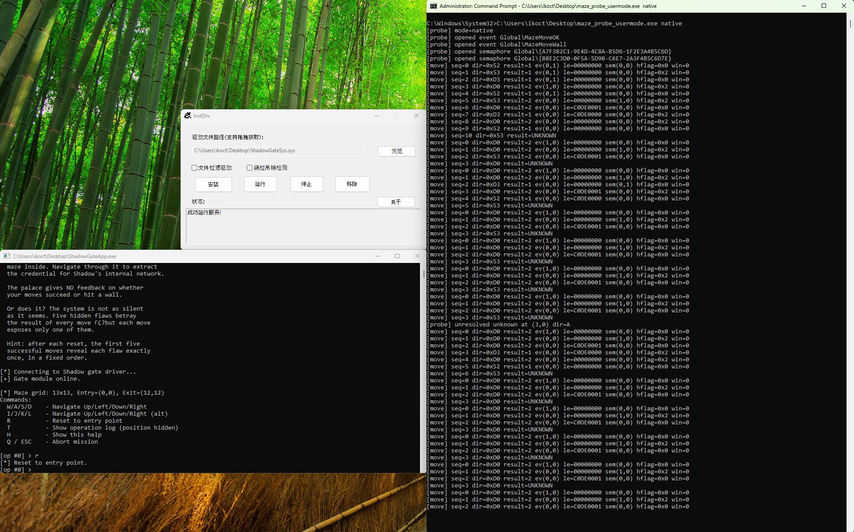Screen dimensions: 854x532
Task: Click the 停止 stop button
Action: click(306, 184)
